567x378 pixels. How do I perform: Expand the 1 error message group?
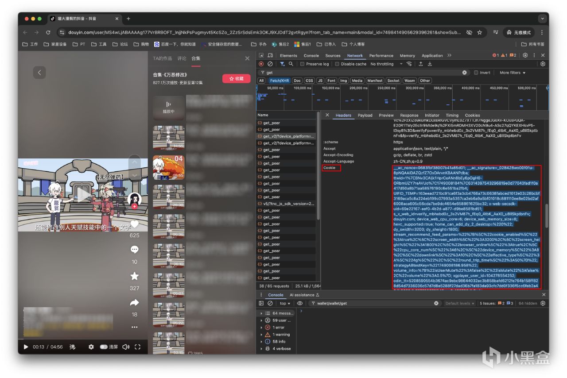click(261, 328)
